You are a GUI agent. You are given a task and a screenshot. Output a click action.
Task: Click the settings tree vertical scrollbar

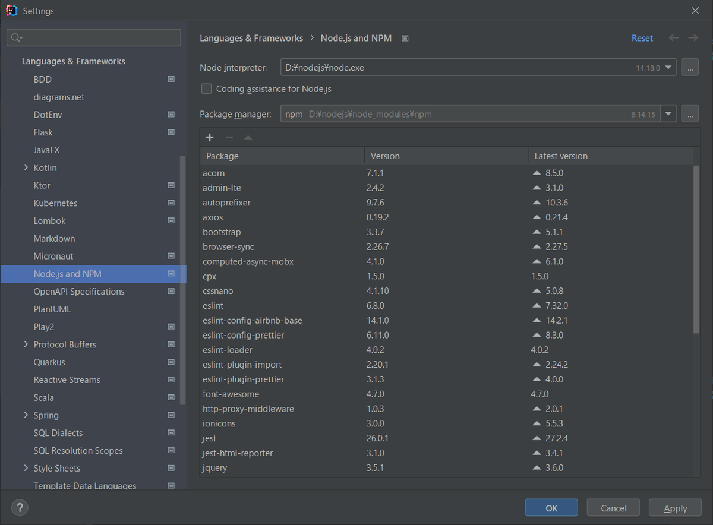[183, 280]
